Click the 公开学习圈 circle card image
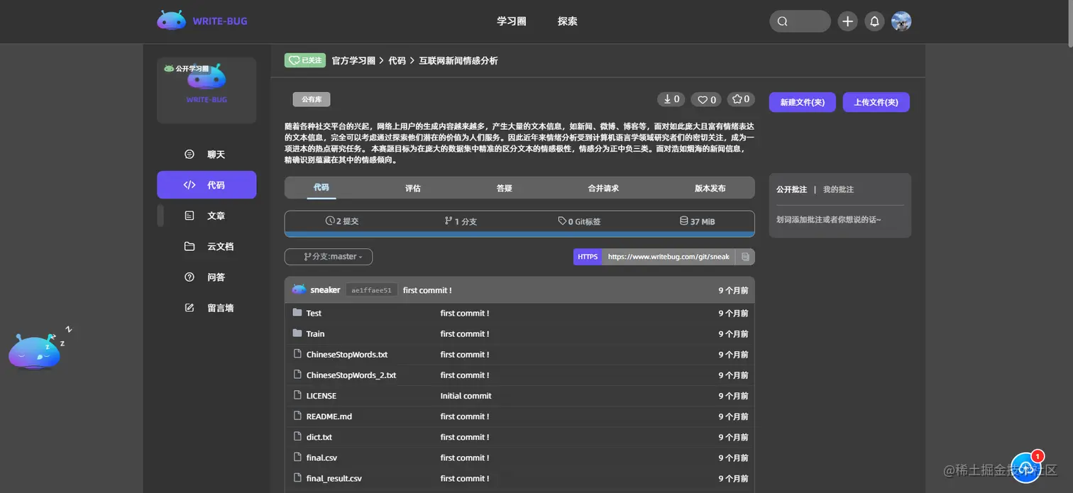The width and height of the screenshot is (1073, 493). (207, 90)
